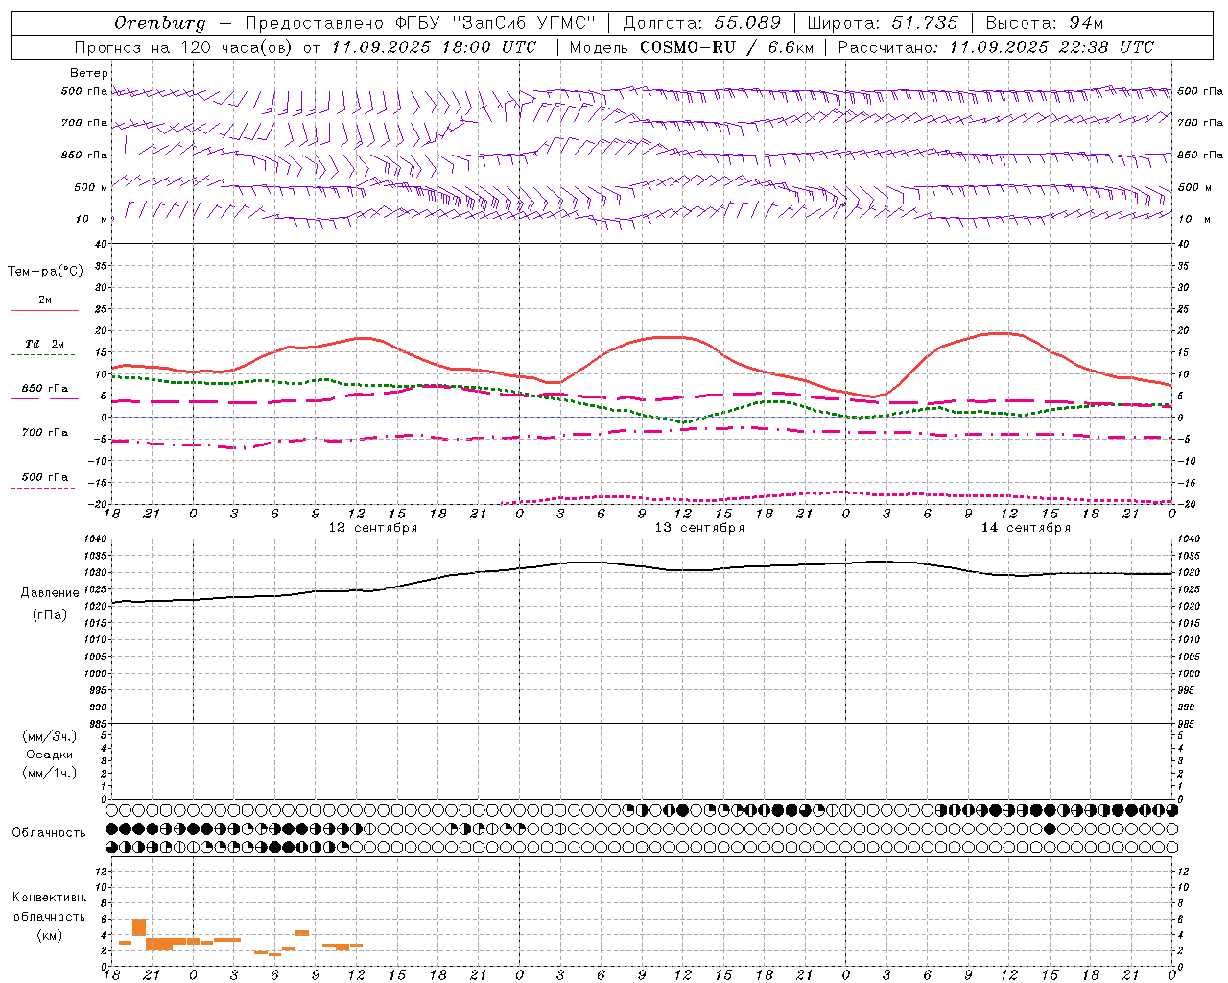Click the legend line sample under 2м
Screen dimensions: 1228x983
[44, 311]
